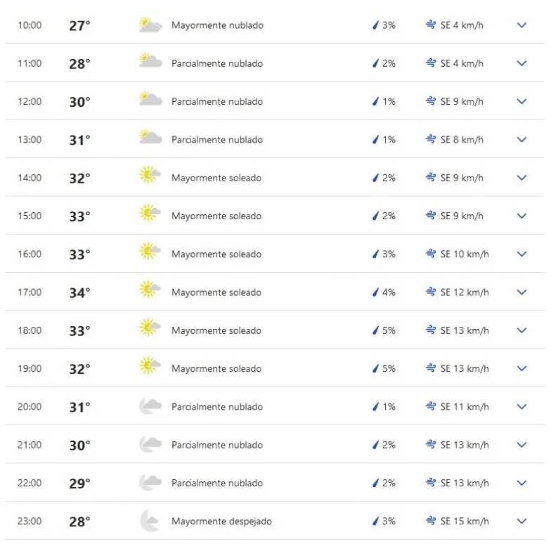
Task: Click the mostly cloudy icon at 10:00
Action: 150,25
